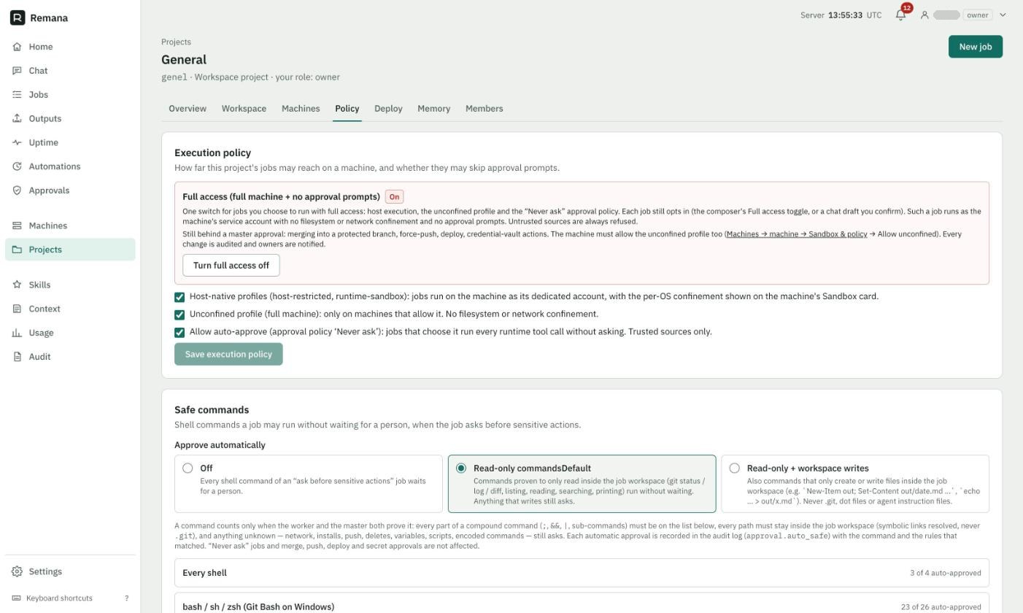Toggle the Unconfined profile checkbox
Image resolution: width=1023 pixels, height=613 pixels.
click(179, 315)
